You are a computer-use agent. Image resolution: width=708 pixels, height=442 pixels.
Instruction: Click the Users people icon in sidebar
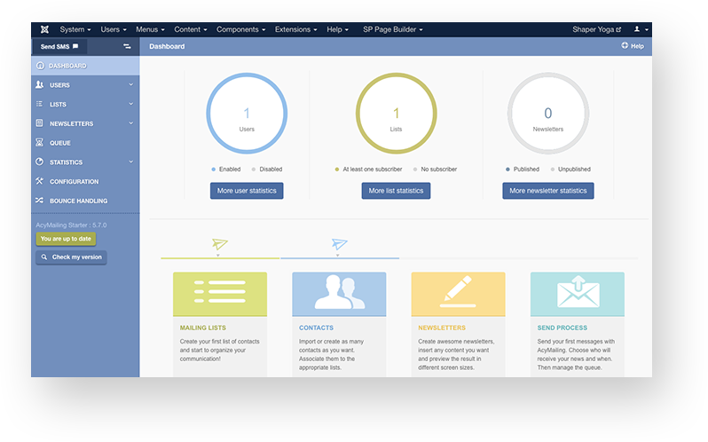click(x=40, y=85)
